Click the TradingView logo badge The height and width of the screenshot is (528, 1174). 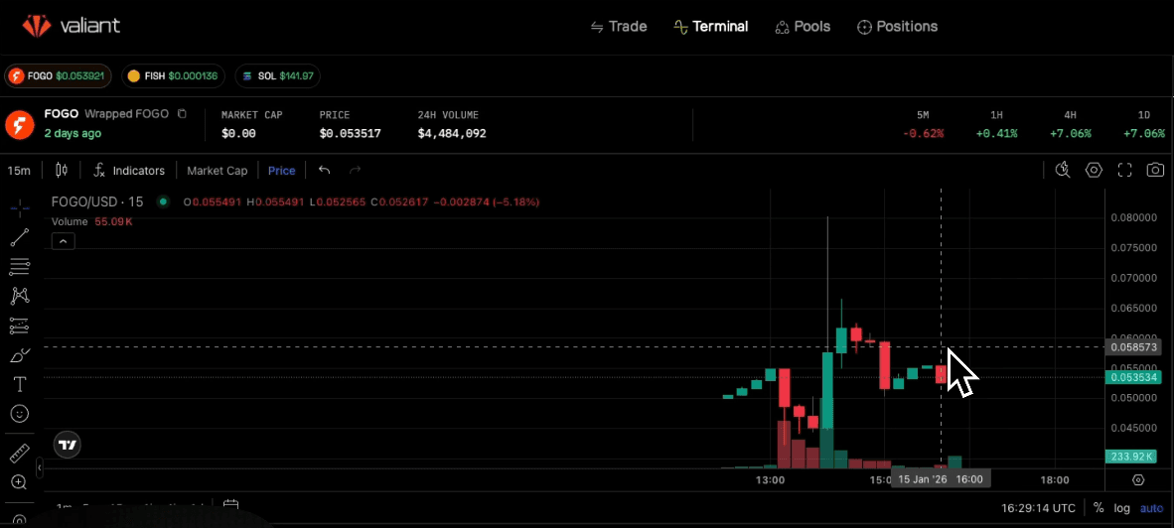tap(68, 445)
